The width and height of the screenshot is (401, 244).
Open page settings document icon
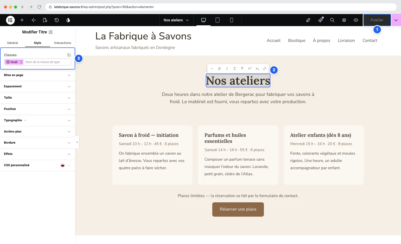tap(45, 20)
